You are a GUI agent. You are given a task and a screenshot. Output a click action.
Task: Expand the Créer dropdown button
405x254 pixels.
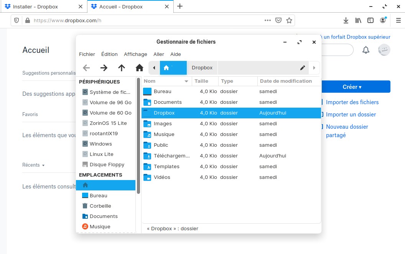pos(352,87)
